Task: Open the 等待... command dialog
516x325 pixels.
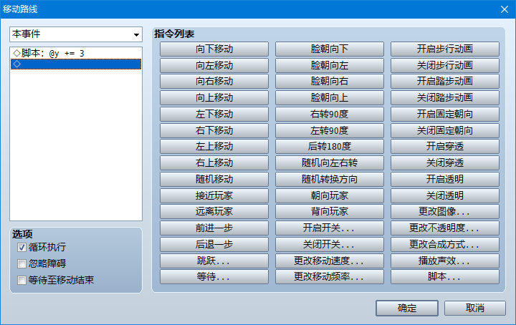Action: 214,277
